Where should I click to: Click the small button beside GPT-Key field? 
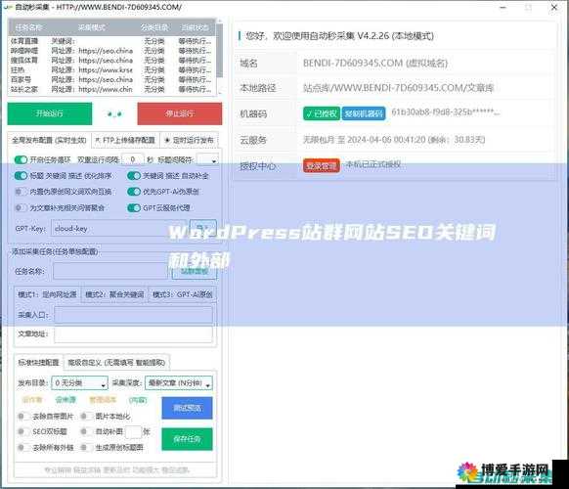point(202,228)
